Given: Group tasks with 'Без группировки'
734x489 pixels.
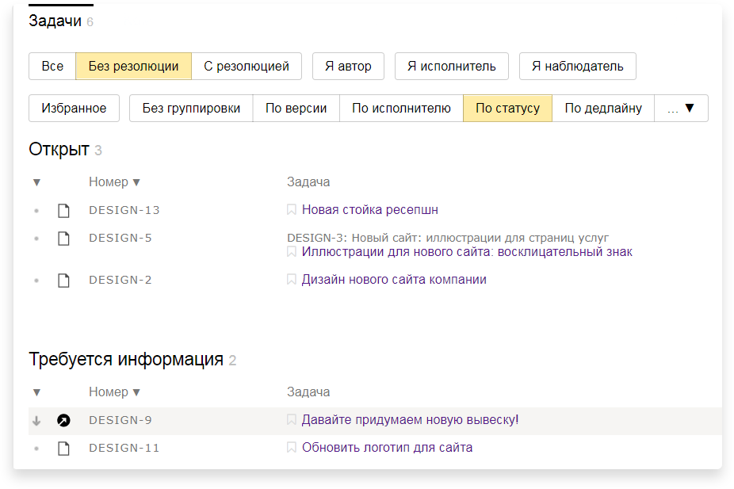Looking at the screenshot, I should (191, 108).
